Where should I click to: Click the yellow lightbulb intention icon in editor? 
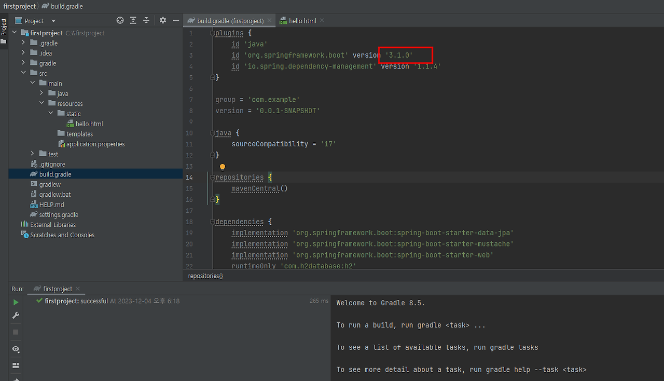(x=223, y=167)
